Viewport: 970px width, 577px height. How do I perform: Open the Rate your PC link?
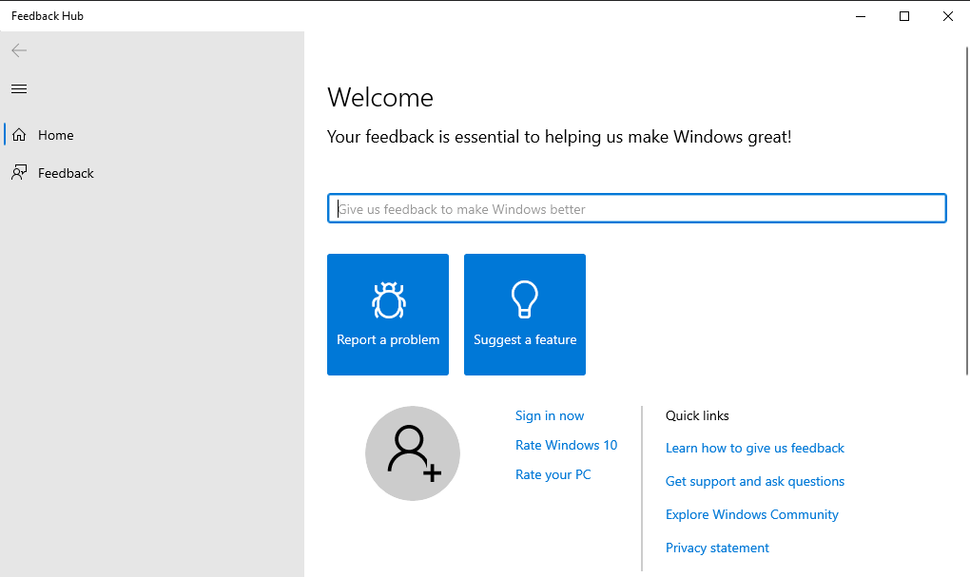[553, 475]
